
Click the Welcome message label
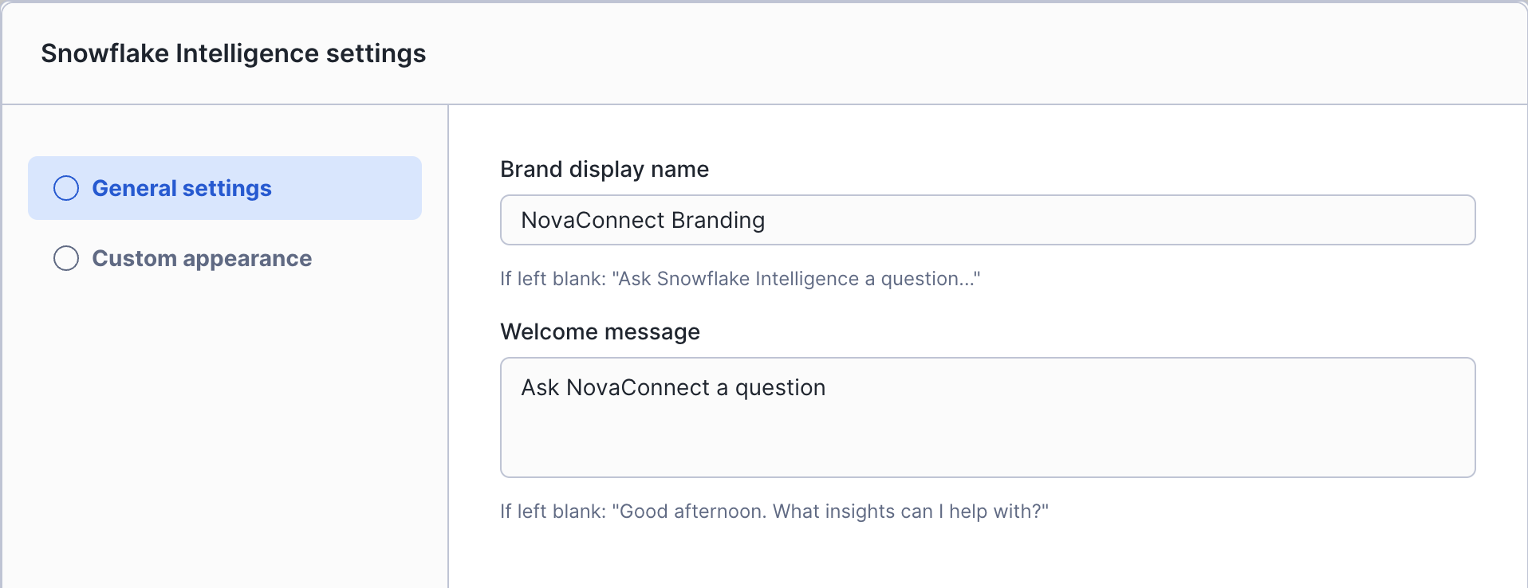600,332
